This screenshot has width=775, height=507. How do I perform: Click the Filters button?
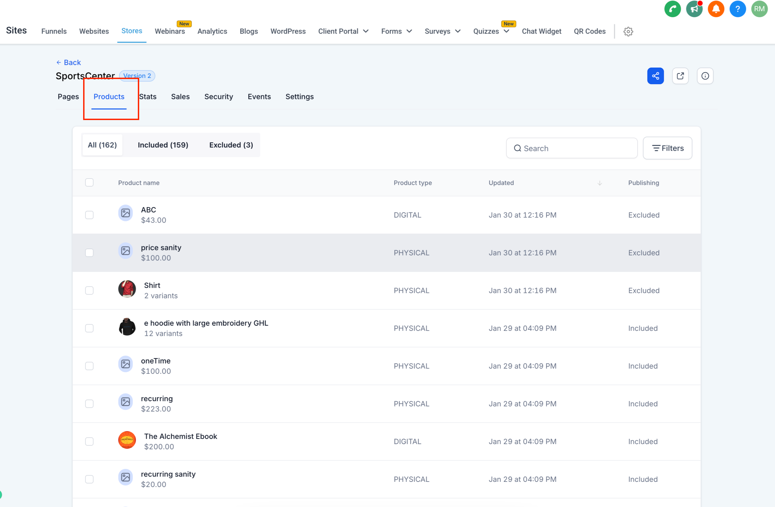tap(667, 148)
